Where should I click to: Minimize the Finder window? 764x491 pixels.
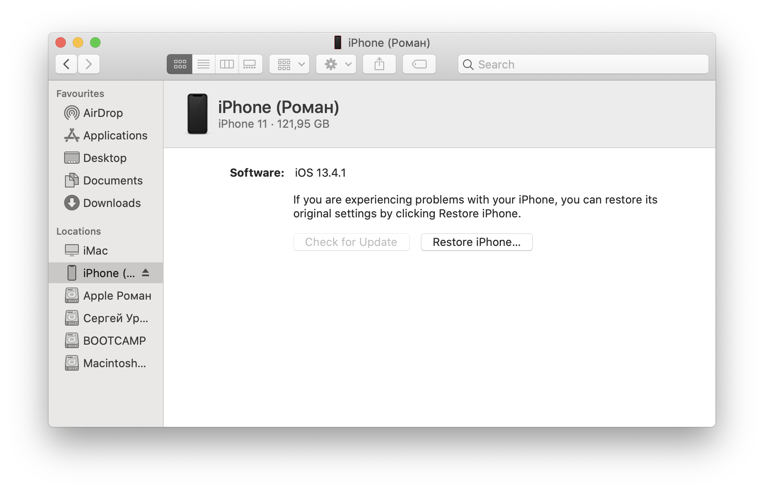coord(78,42)
